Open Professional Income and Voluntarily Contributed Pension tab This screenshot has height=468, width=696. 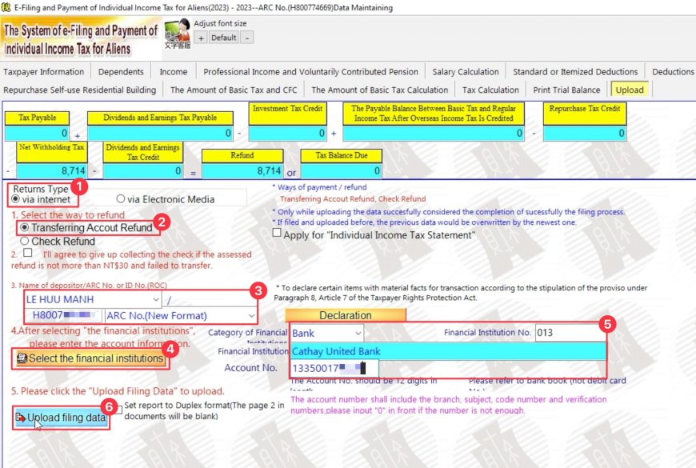[310, 72]
